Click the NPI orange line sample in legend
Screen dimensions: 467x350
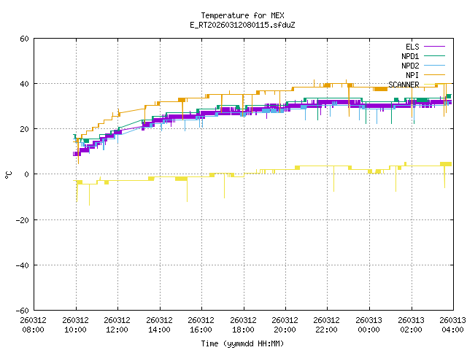point(438,75)
